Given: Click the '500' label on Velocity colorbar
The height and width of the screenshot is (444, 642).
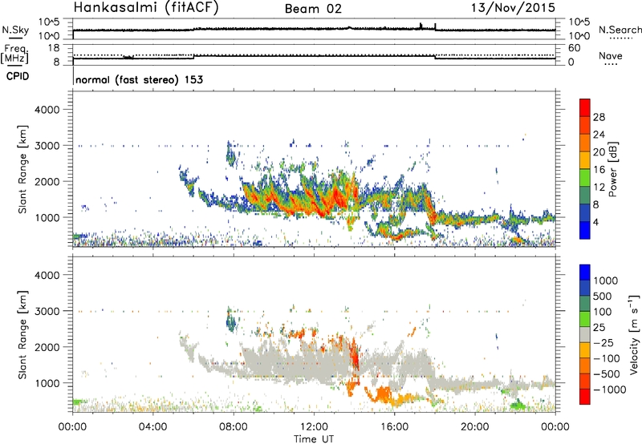Looking at the screenshot, I should click(603, 297).
